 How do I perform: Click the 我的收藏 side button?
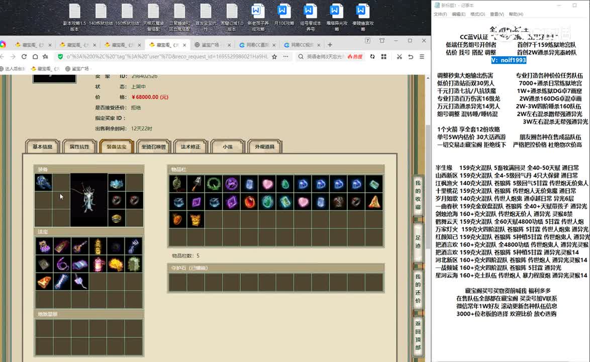(418, 195)
